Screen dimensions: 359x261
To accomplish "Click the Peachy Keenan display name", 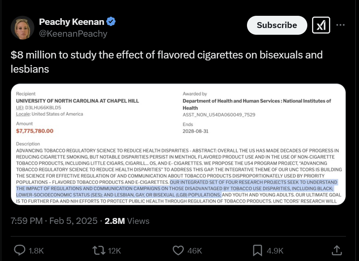I will pos(71,22).
